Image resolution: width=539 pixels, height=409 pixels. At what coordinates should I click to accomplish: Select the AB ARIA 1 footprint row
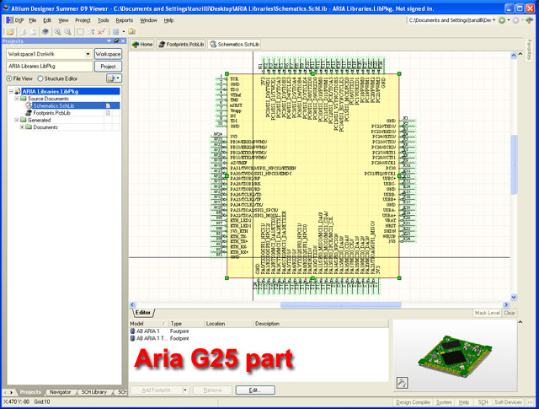click(259, 331)
